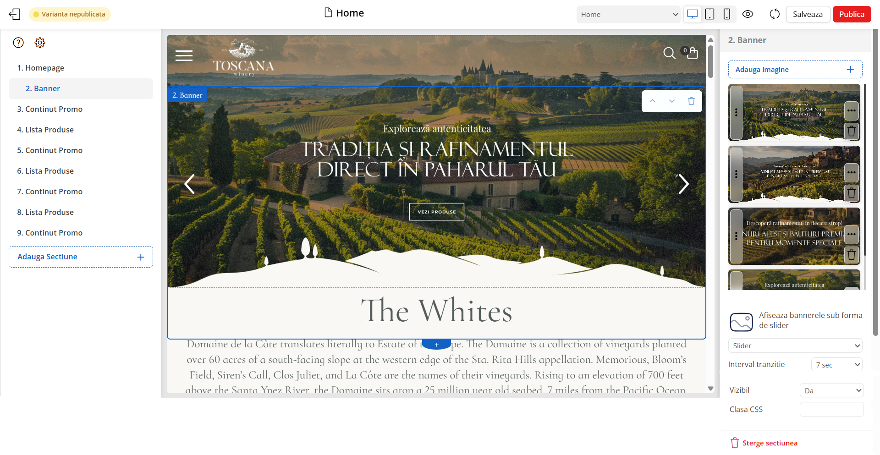
Task: Expand the Slider display type dropdown
Action: click(795, 345)
